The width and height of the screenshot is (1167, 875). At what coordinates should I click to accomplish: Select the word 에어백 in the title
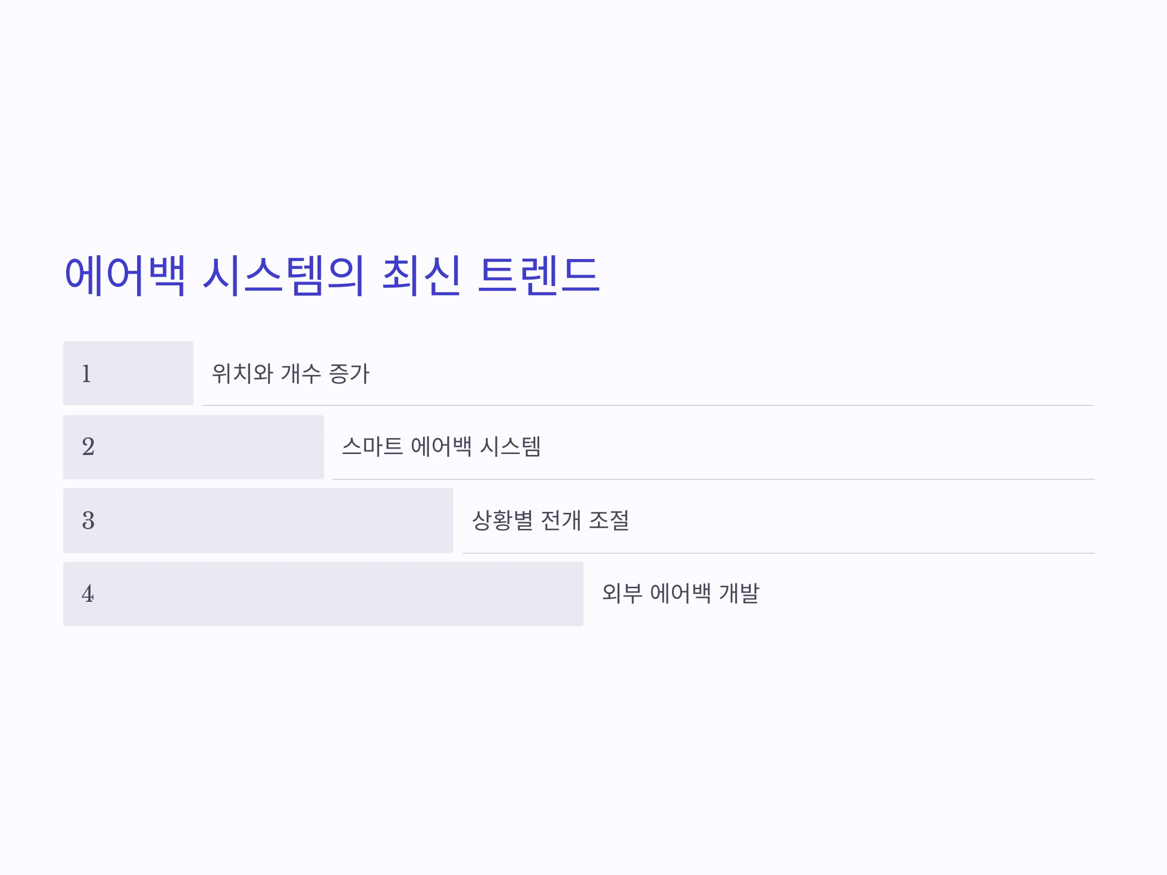(x=125, y=275)
